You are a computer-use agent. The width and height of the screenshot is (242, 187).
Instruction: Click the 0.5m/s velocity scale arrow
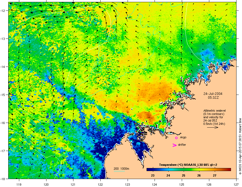[213, 127]
